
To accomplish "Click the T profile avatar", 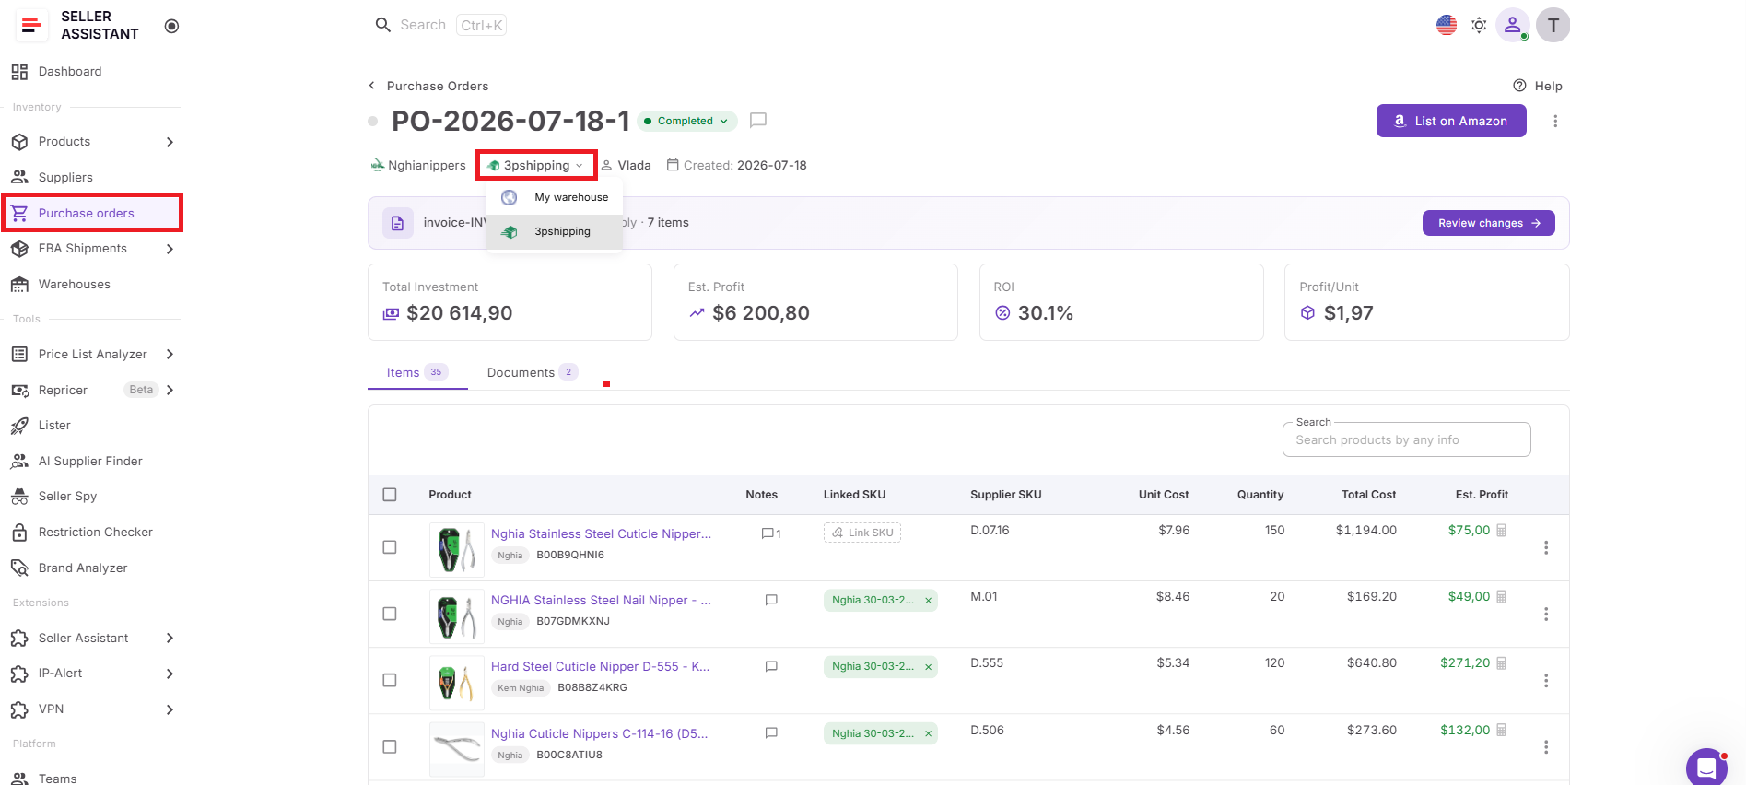I will click(x=1553, y=25).
